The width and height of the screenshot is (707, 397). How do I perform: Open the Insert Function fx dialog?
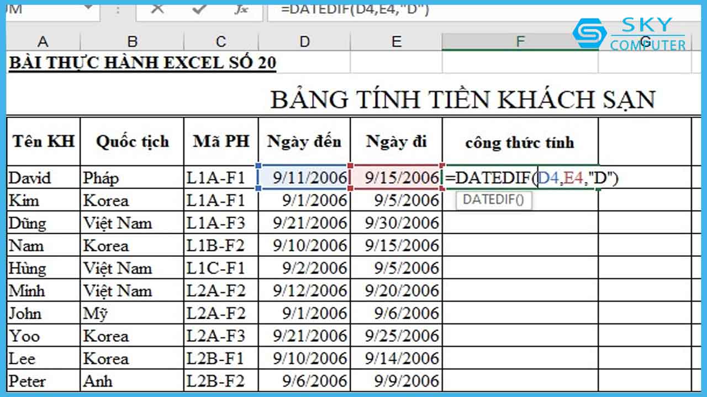tap(240, 9)
